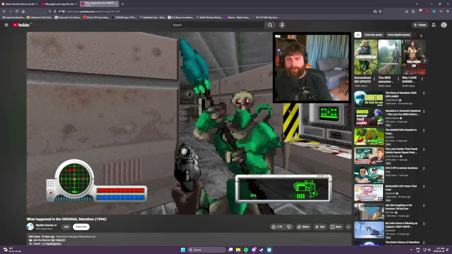
Task: Open Windows Start menu
Action: tap(183, 250)
